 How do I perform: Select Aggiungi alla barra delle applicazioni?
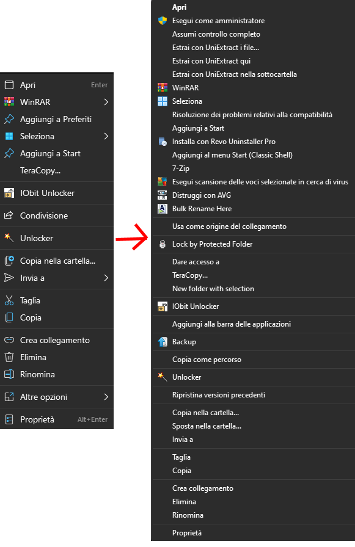click(232, 324)
